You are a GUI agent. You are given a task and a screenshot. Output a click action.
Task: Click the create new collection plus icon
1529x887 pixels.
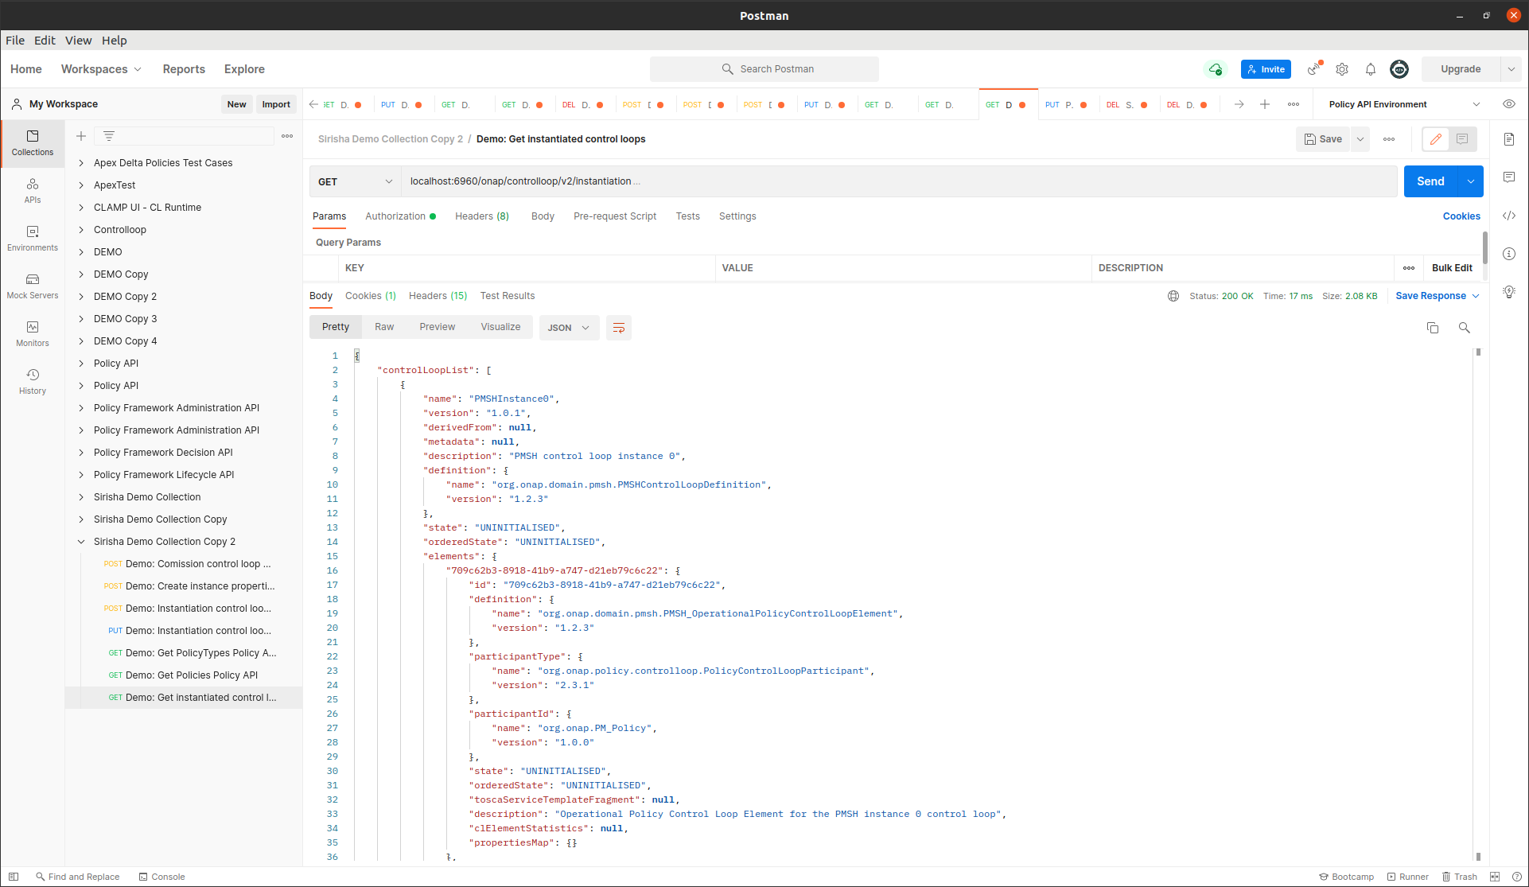[x=81, y=136]
